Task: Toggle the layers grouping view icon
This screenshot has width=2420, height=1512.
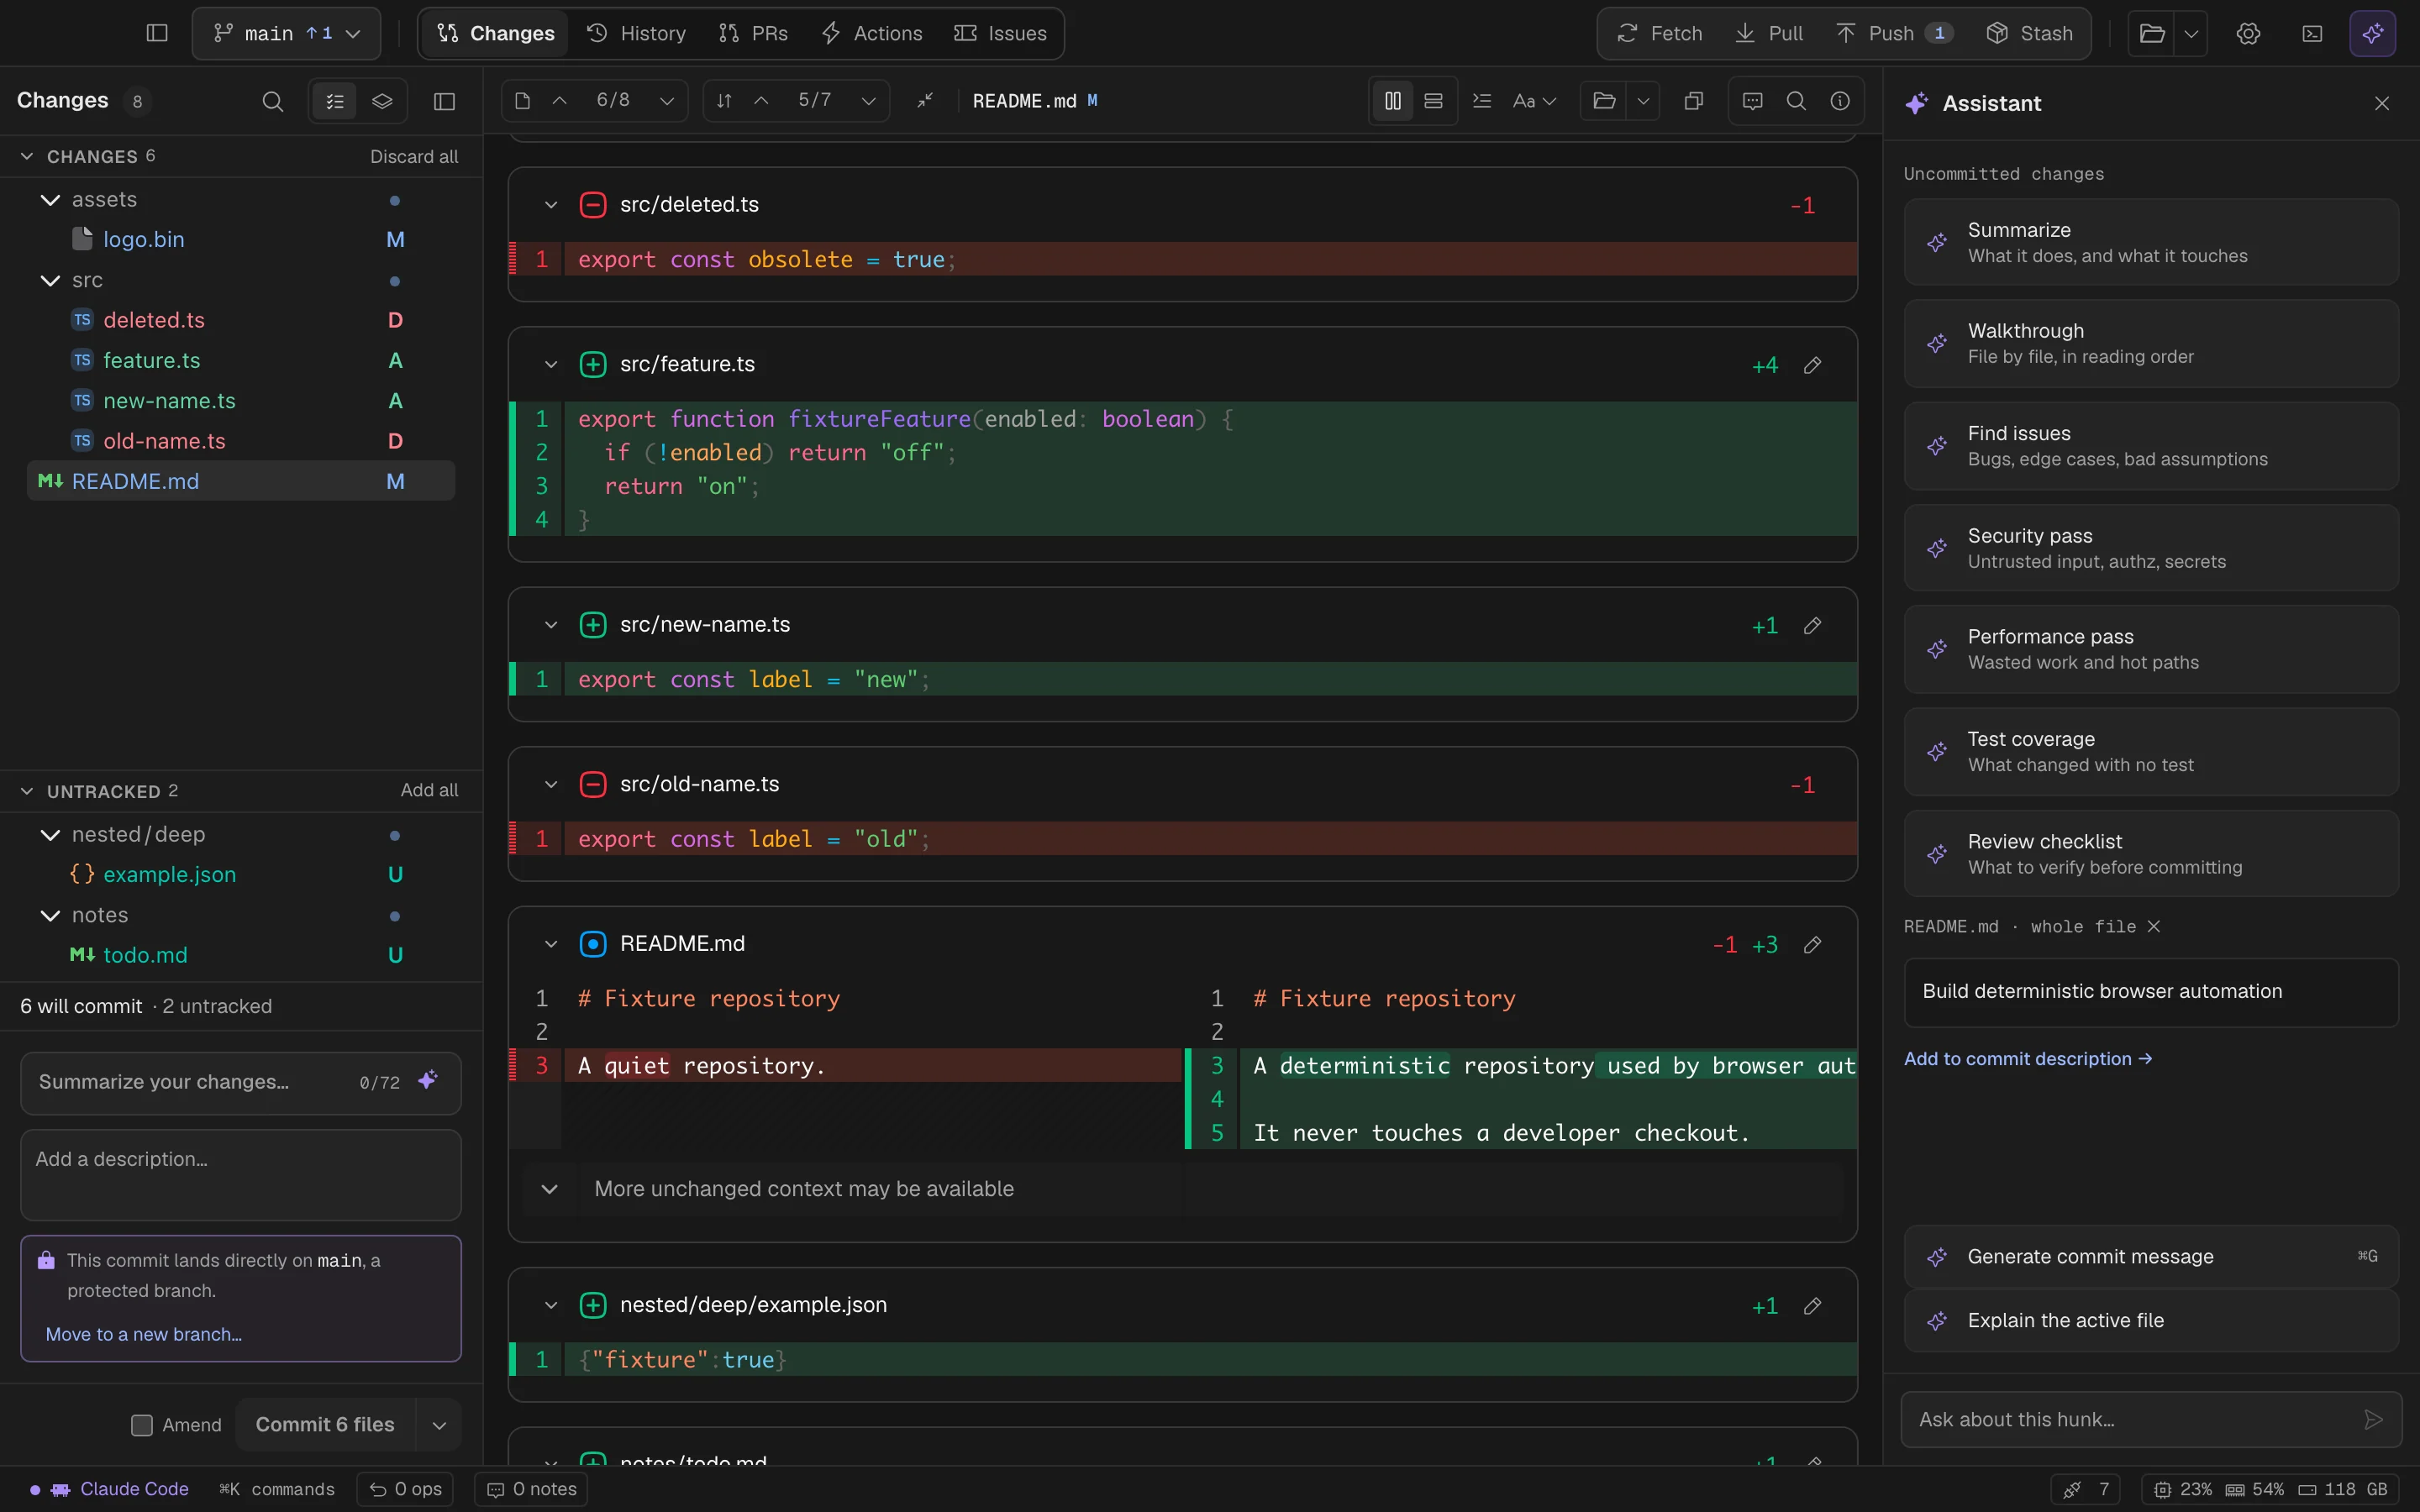Action: (382, 101)
